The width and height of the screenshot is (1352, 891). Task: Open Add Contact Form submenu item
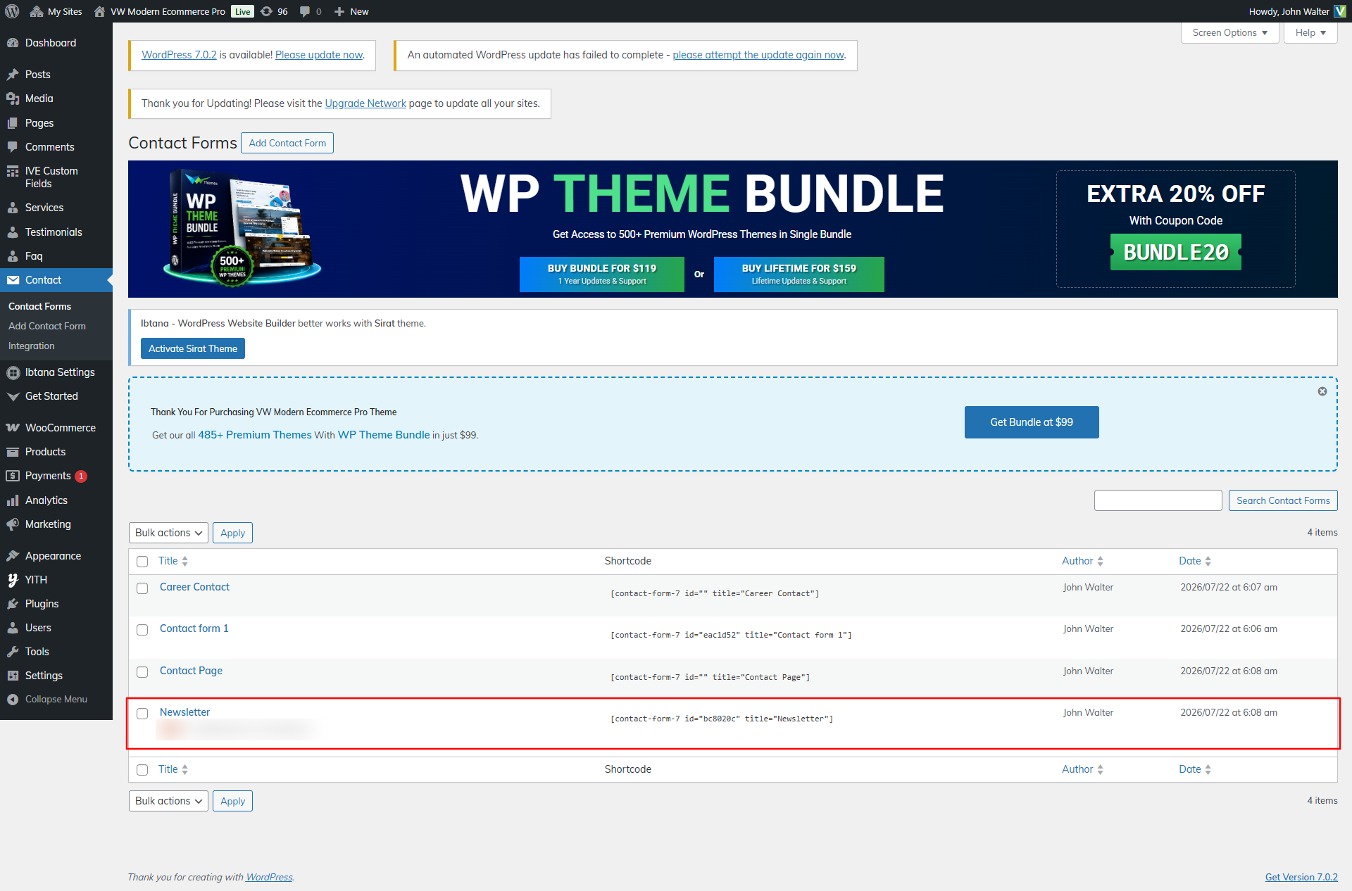(47, 326)
